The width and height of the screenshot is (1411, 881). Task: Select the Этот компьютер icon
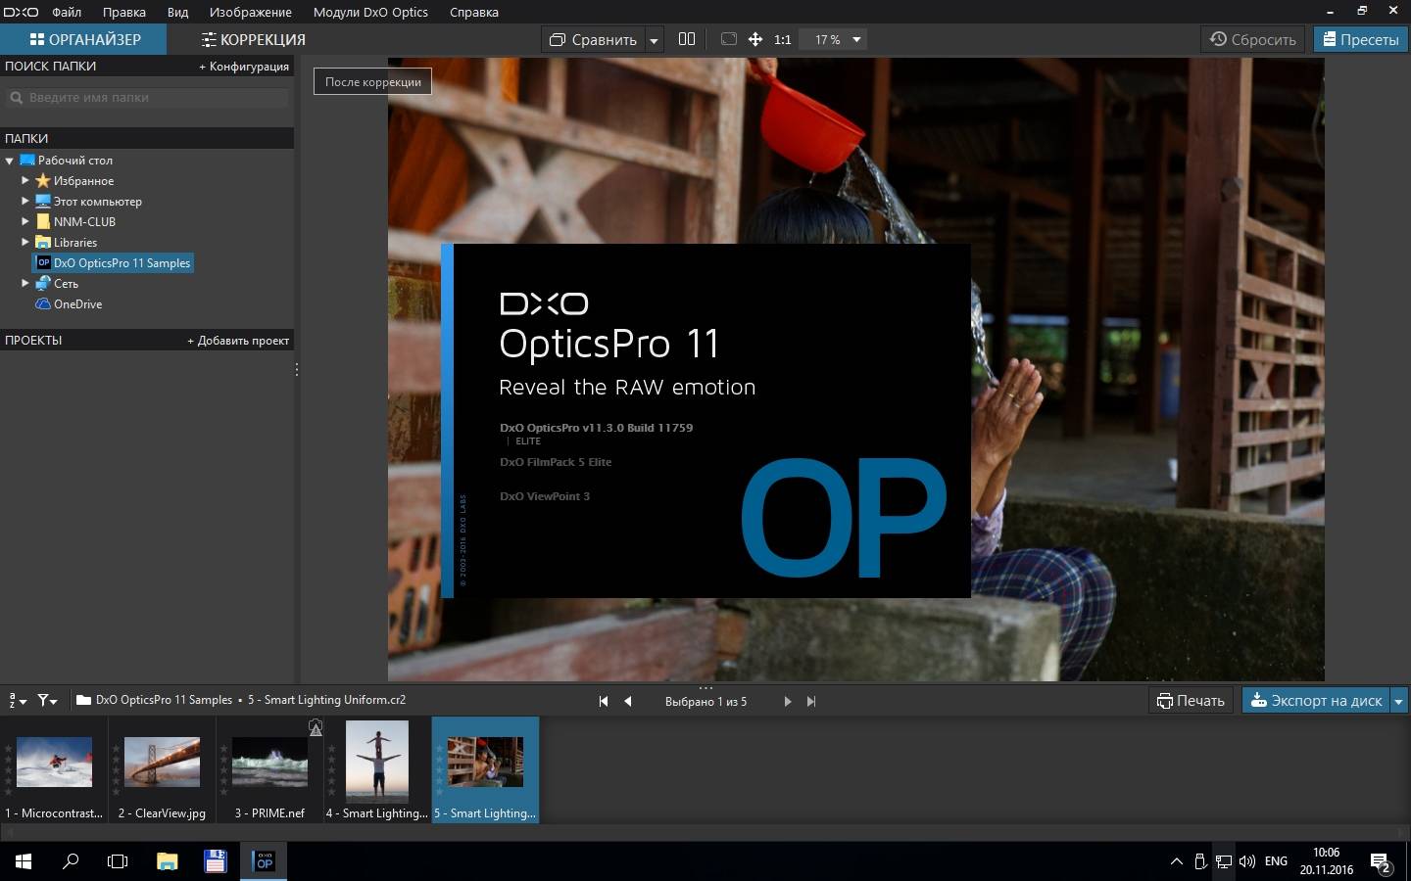click(x=43, y=201)
